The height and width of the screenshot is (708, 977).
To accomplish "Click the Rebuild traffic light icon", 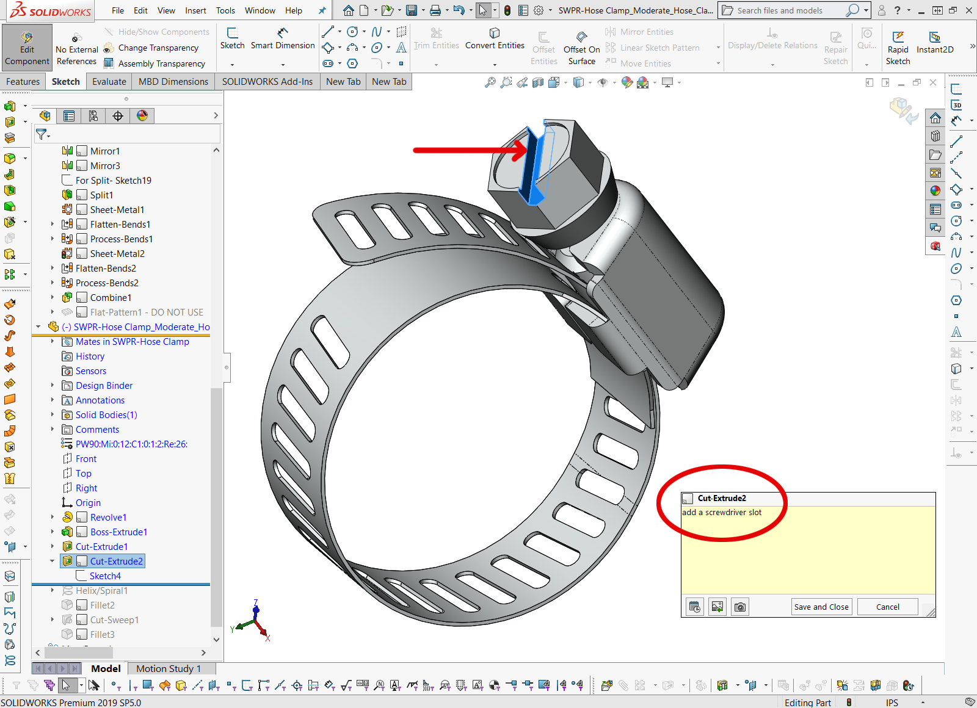I will 507,10.
